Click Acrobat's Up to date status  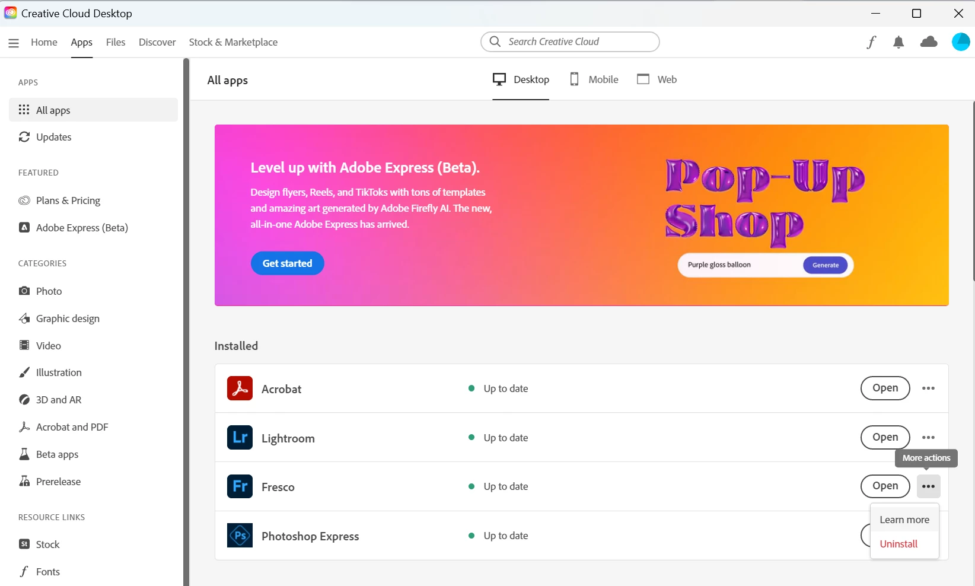[498, 388]
